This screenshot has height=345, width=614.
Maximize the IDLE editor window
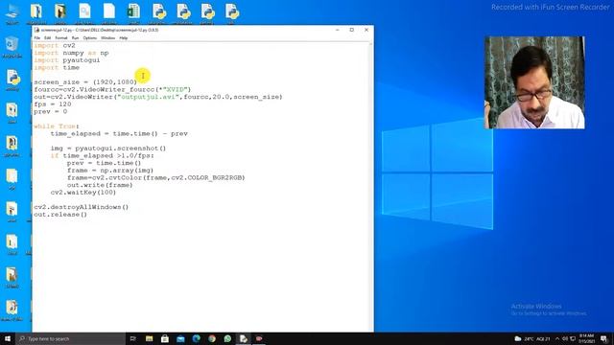click(x=352, y=30)
